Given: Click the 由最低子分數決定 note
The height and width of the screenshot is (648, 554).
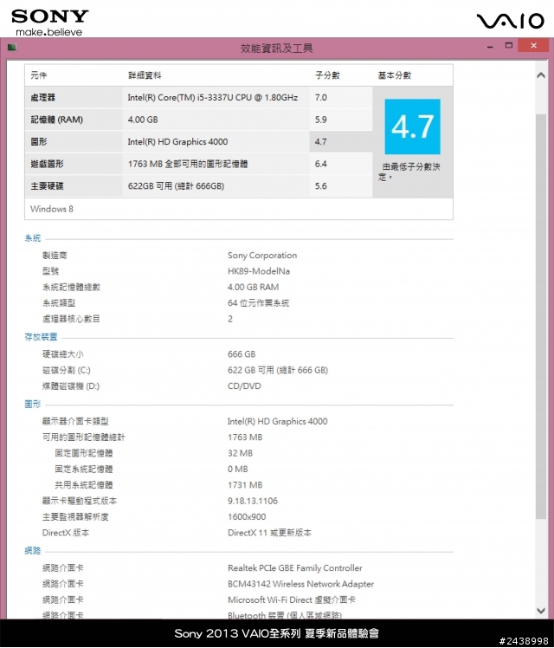Looking at the screenshot, I should [x=409, y=172].
